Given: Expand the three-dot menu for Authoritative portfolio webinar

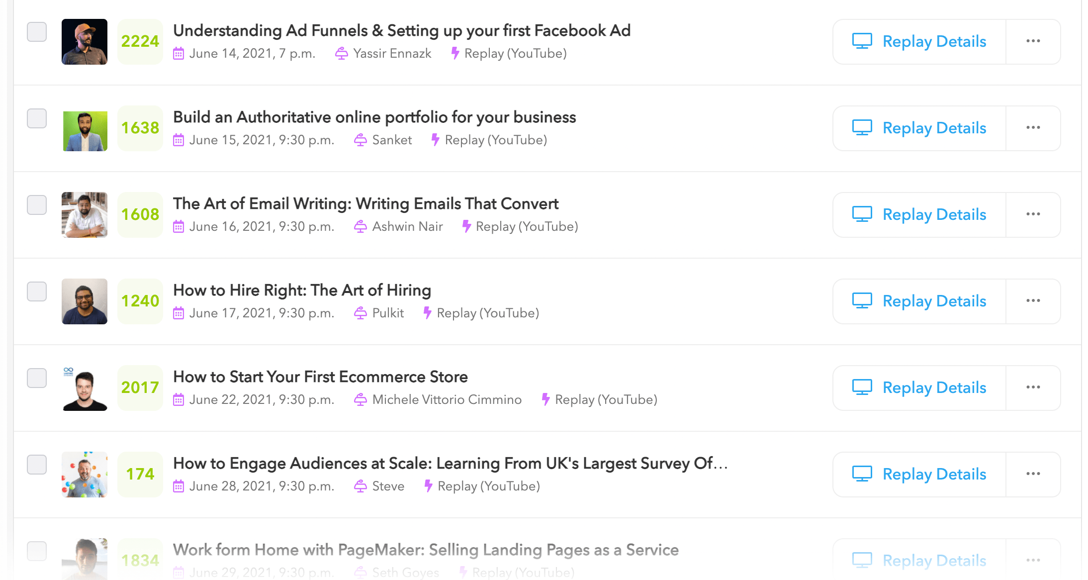Looking at the screenshot, I should [x=1033, y=128].
